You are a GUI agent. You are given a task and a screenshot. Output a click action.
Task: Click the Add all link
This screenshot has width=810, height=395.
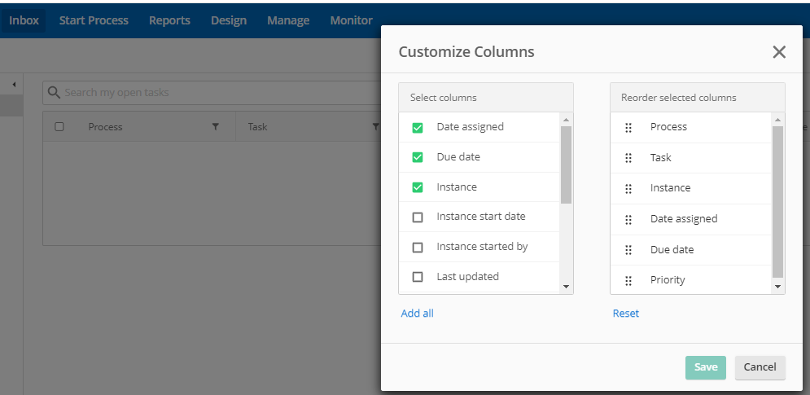pyautogui.click(x=417, y=314)
